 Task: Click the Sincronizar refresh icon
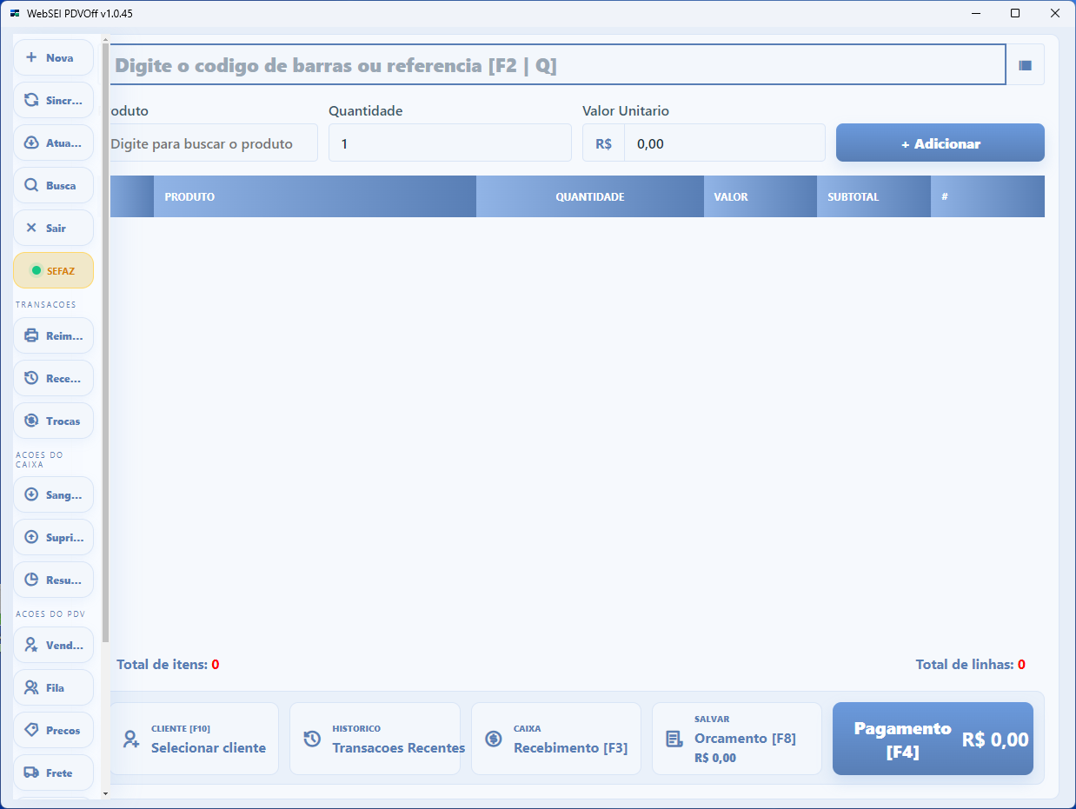click(31, 100)
